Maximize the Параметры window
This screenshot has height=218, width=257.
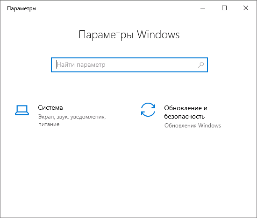tap(224, 8)
